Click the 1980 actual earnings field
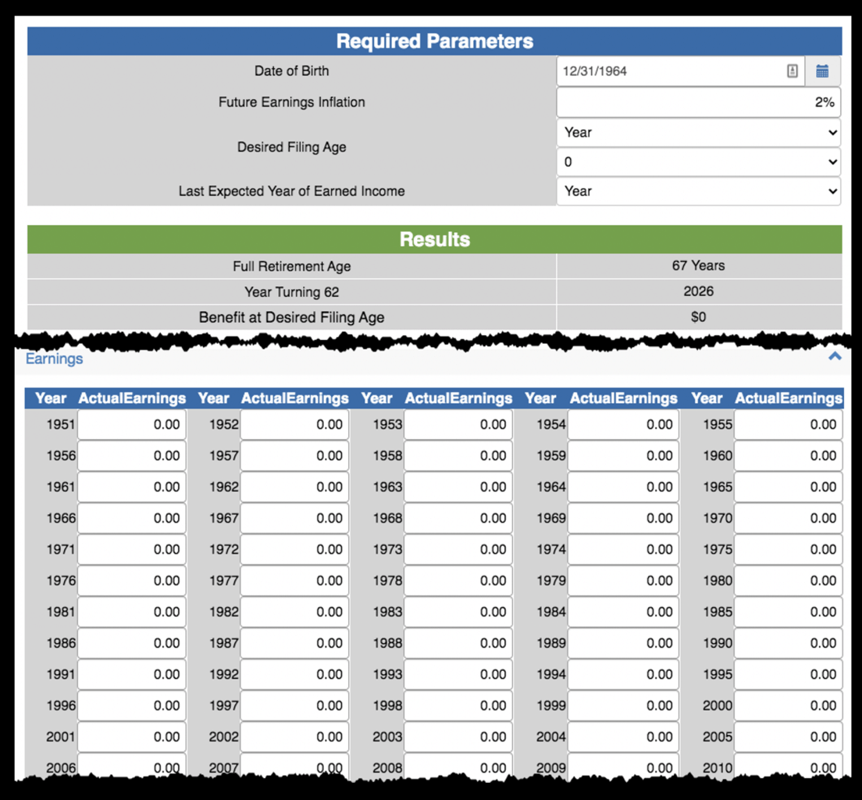 [x=789, y=581]
